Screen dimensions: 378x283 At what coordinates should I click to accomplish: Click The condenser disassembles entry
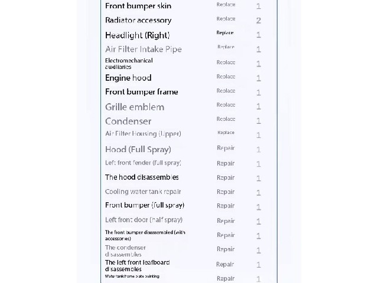point(125,251)
